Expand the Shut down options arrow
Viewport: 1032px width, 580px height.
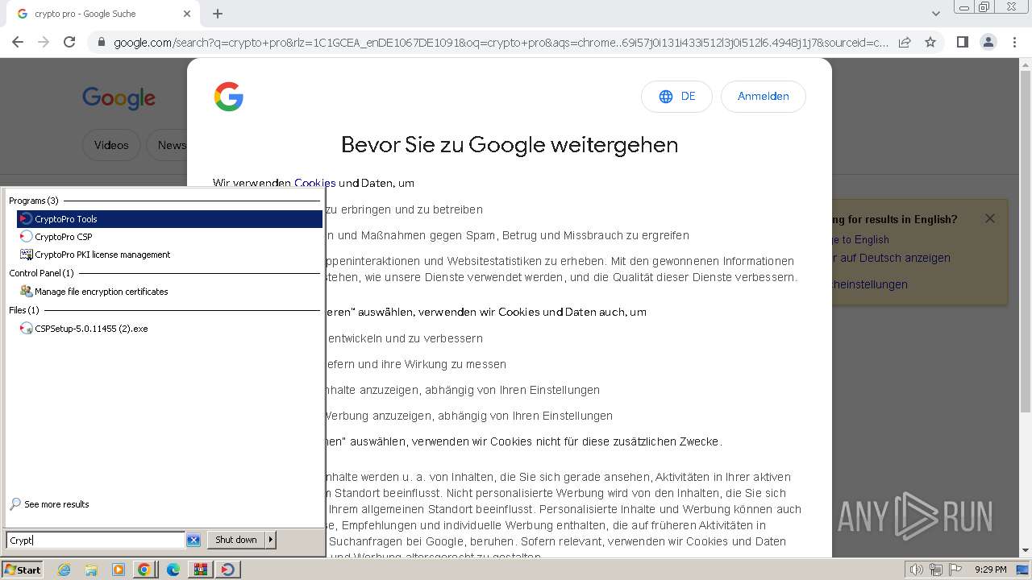(271, 540)
